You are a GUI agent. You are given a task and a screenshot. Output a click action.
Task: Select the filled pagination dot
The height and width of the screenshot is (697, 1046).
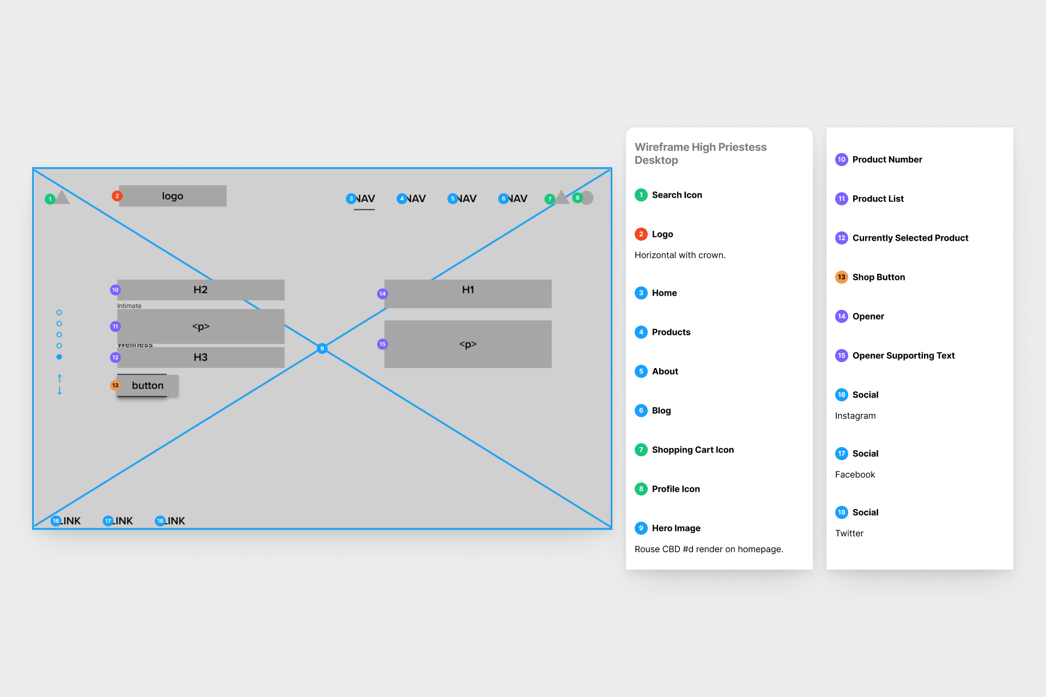tap(59, 357)
